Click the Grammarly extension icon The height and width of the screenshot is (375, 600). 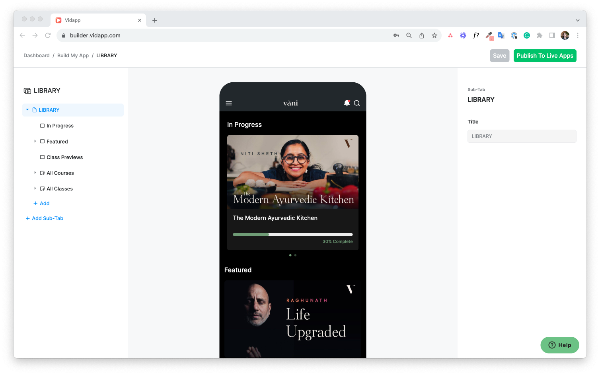527,35
